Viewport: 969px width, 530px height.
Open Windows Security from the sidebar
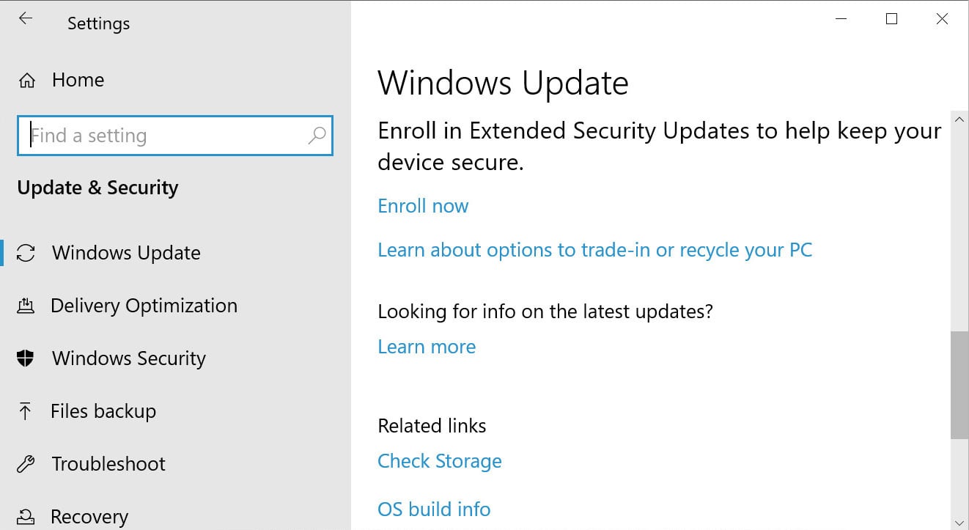[128, 358]
